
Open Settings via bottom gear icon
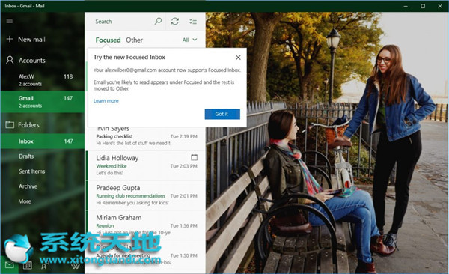76,266
